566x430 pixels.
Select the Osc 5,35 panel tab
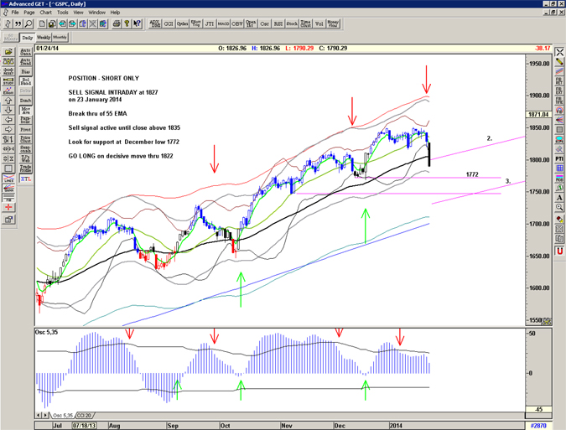(64, 416)
